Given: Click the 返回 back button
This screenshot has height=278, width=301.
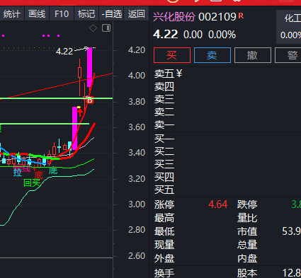Looking at the screenshot, I should [x=137, y=14].
